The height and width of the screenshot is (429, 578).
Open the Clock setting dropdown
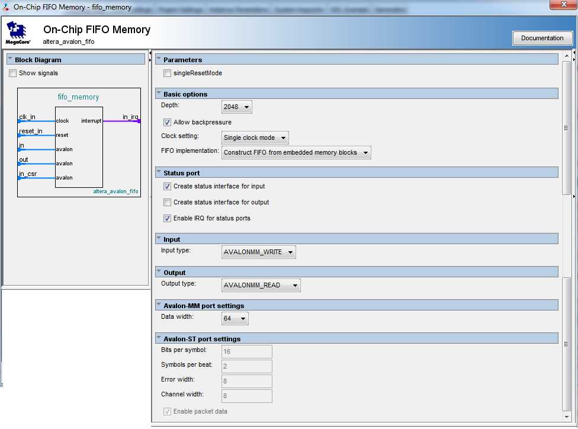[x=255, y=137]
